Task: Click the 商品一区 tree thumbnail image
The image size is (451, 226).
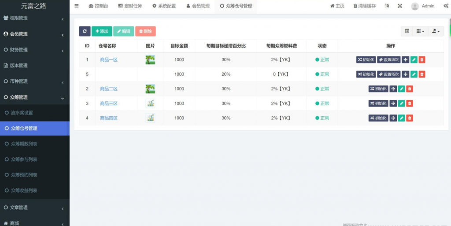Action: (x=150, y=59)
